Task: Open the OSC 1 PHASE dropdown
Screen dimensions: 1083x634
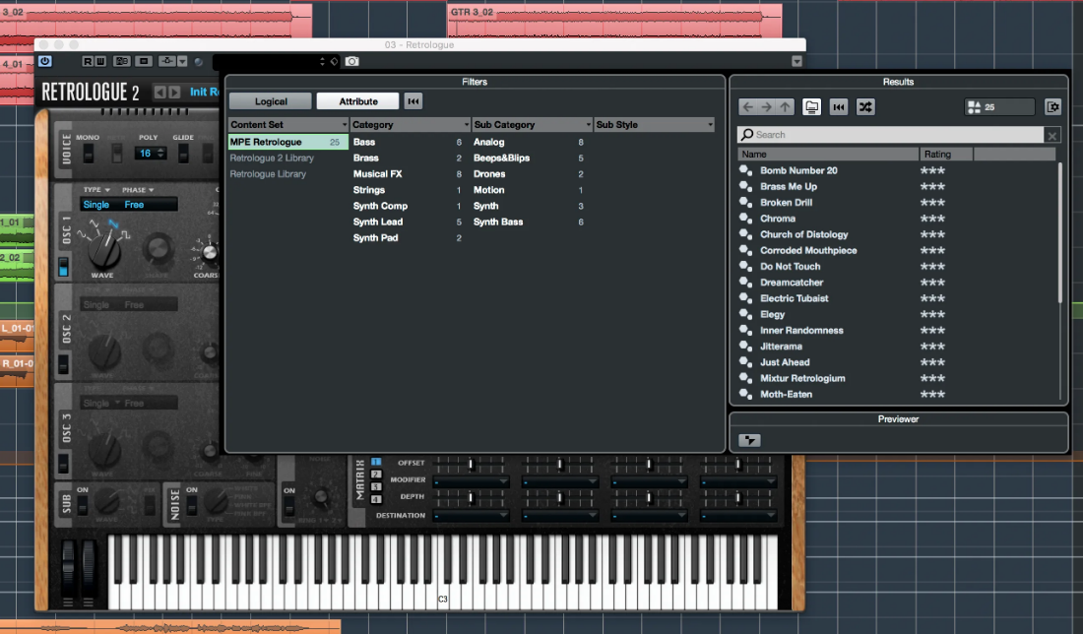Action: point(138,190)
